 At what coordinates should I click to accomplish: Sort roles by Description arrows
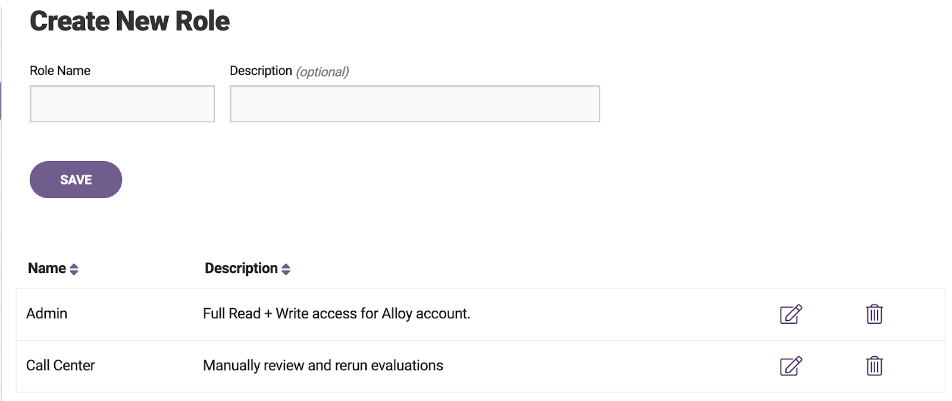[286, 270]
